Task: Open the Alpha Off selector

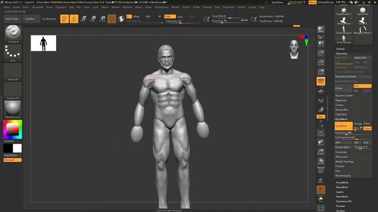Action: [13, 72]
